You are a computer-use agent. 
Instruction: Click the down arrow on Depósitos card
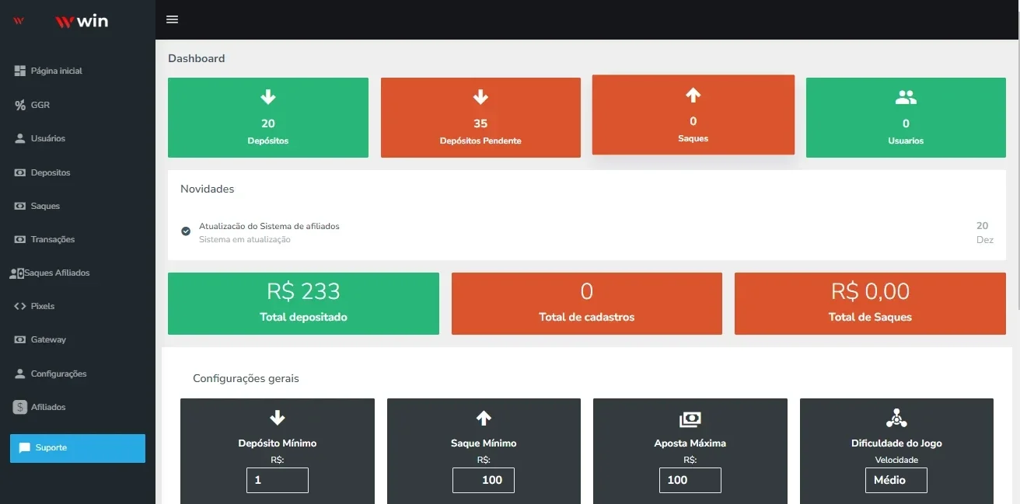click(x=268, y=97)
